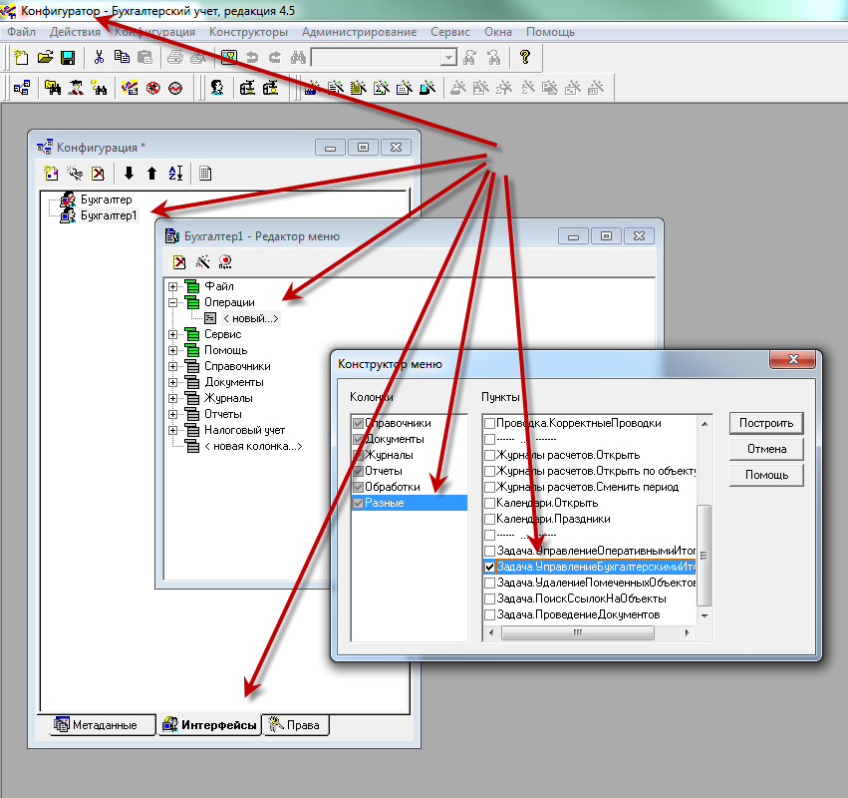Click the A-Z sort icon in Конфигурация toolbar
The width and height of the screenshot is (848, 798).
coord(175,174)
